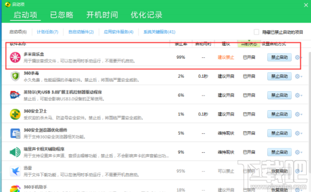Select the 启动项(6) sub-tab
This screenshot has height=192, width=311.
click(x=18, y=32)
